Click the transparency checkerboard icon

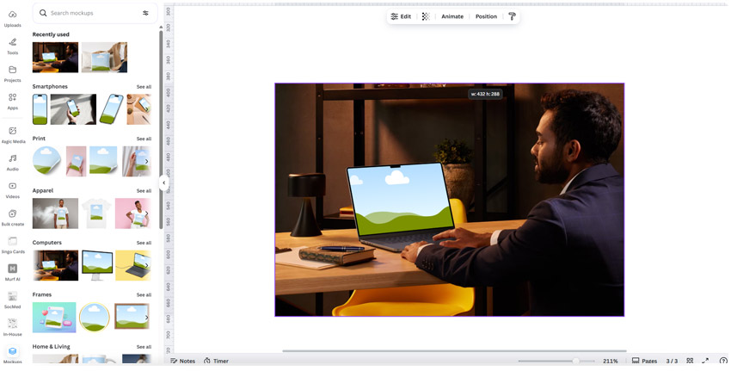[x=426, y=16]
